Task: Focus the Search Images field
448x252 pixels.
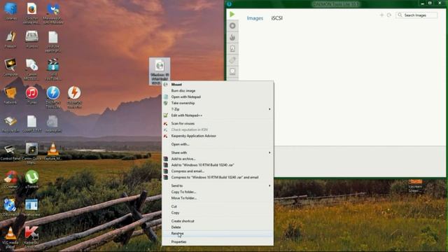Action: (x=416, y=15)
